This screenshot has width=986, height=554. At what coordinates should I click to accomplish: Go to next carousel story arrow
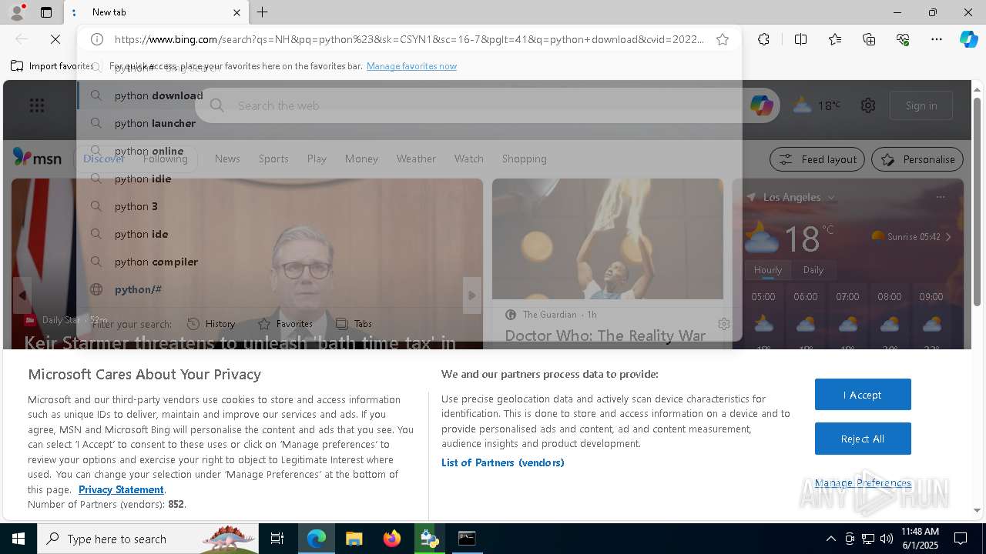(472, 295)
